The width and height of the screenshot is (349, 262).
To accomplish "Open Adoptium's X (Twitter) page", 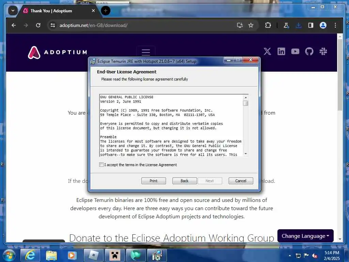I will [x=267, y=52].
